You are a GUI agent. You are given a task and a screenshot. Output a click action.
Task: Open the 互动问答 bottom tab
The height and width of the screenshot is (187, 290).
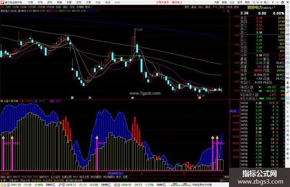(59, 181)
